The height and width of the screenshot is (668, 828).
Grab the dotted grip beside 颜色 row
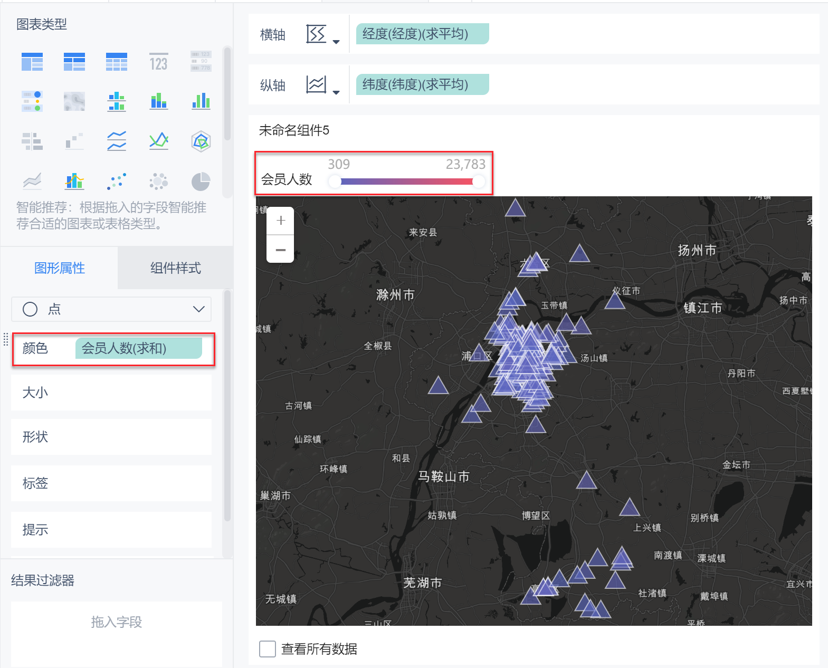tap(6, 339)
